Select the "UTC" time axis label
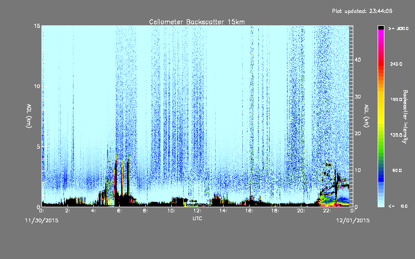This screenshot has height=259, width=415. 197,218
